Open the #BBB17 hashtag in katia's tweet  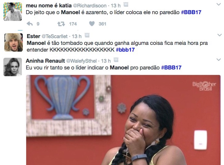[191, 12]
